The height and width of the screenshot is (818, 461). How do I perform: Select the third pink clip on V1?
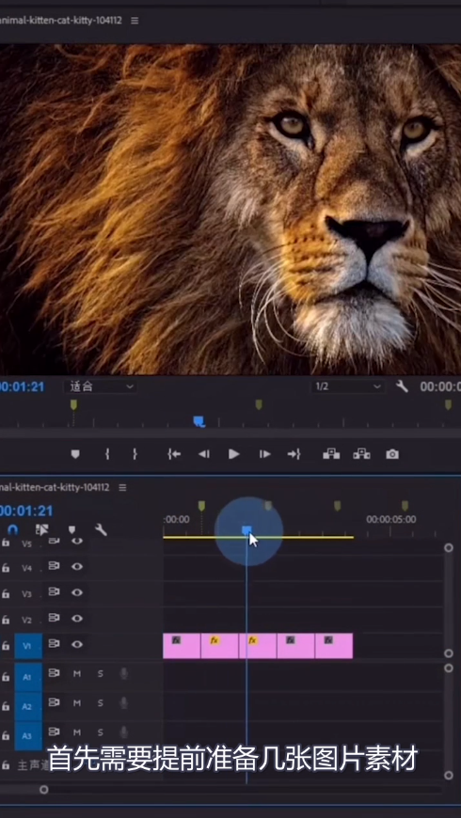[258, 646]
